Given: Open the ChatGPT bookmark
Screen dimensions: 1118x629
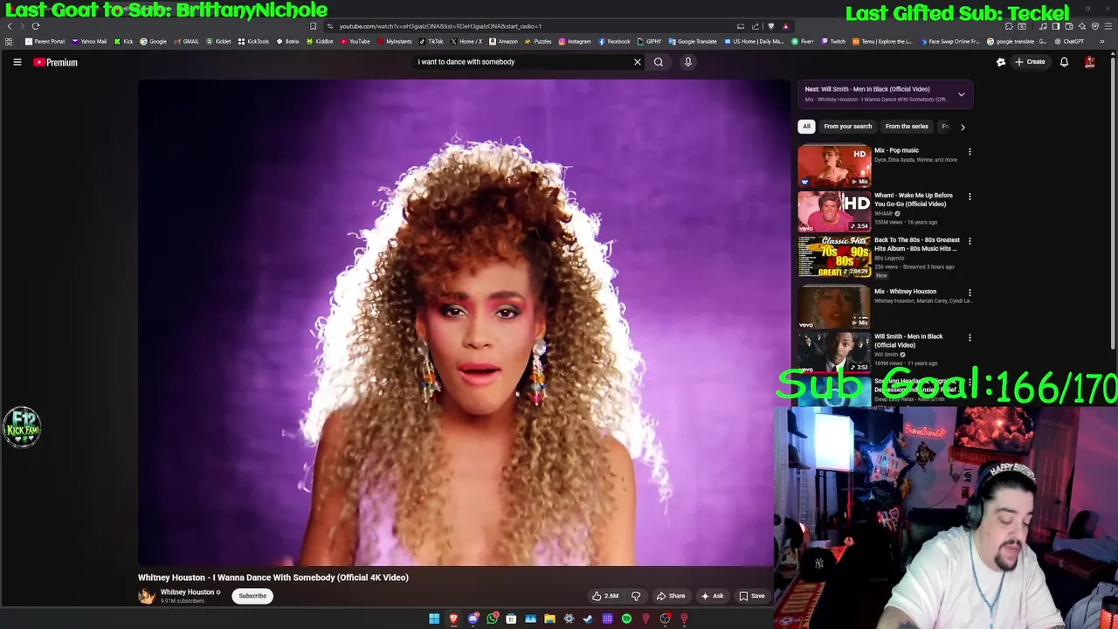Looking at the screenshot, I should [1068, 41].
